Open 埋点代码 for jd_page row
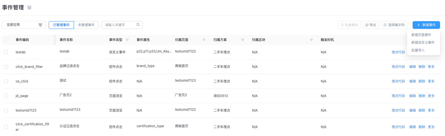The height and width of the screenshot is (136, 445). pos(398,96)
